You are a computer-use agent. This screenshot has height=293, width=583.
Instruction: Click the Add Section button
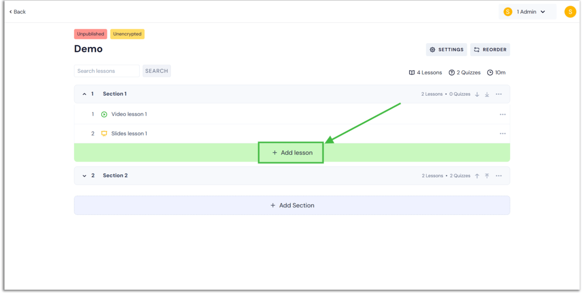292,205
